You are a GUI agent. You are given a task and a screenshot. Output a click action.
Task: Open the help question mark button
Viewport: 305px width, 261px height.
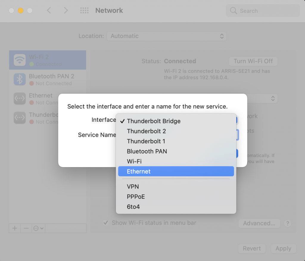click(287, 223)
